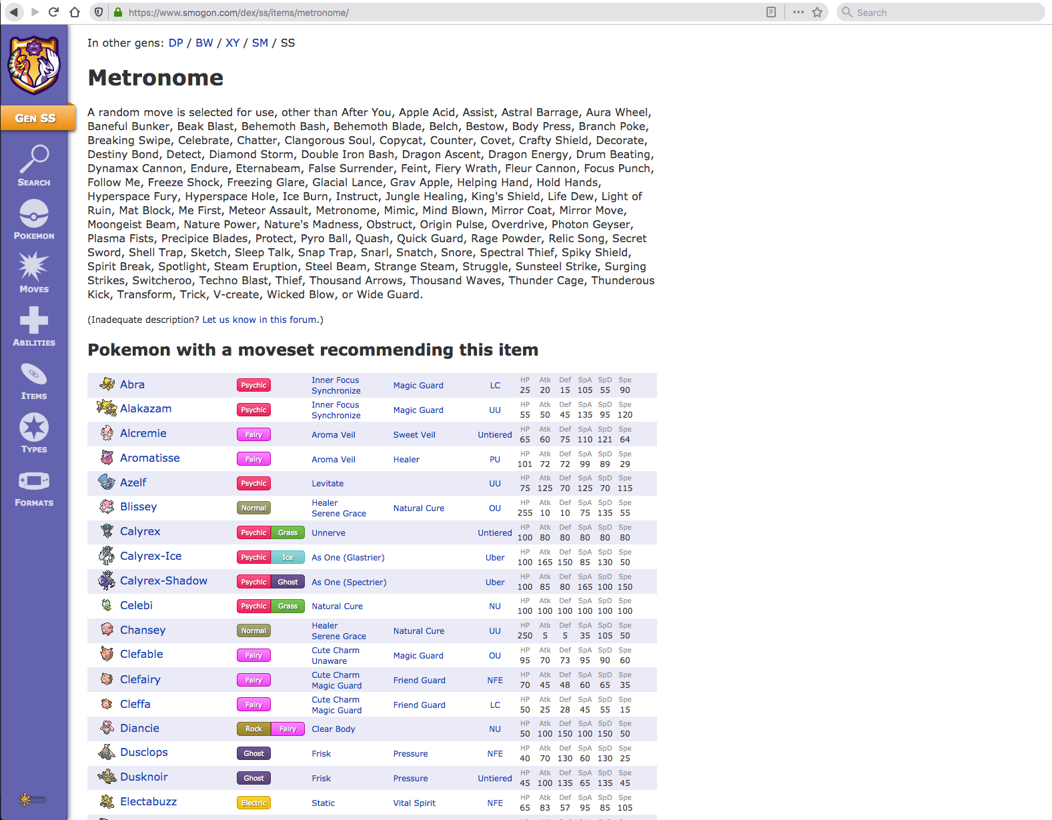Switch to SM generation link
Screen dimensions: 1052x820
260,43
